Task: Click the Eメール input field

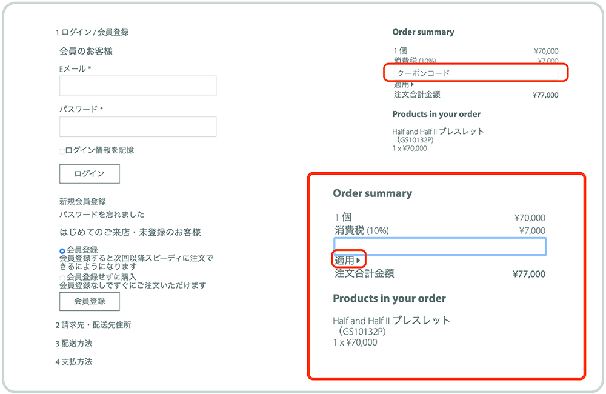Action: tap(138, 86)
